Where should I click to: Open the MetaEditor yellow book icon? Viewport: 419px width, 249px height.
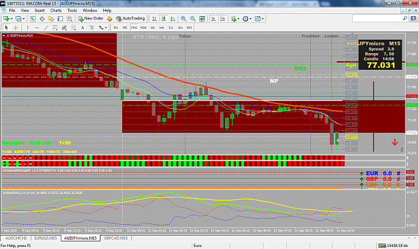pyautogui.click(x=109, y=18)
